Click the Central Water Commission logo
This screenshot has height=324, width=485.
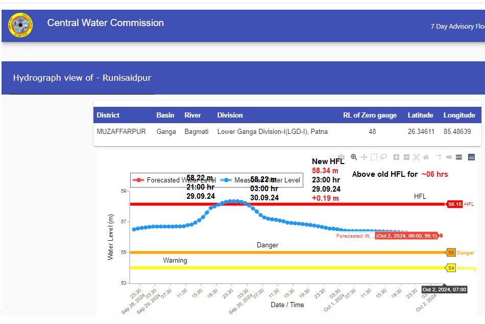tap(20, 25)
